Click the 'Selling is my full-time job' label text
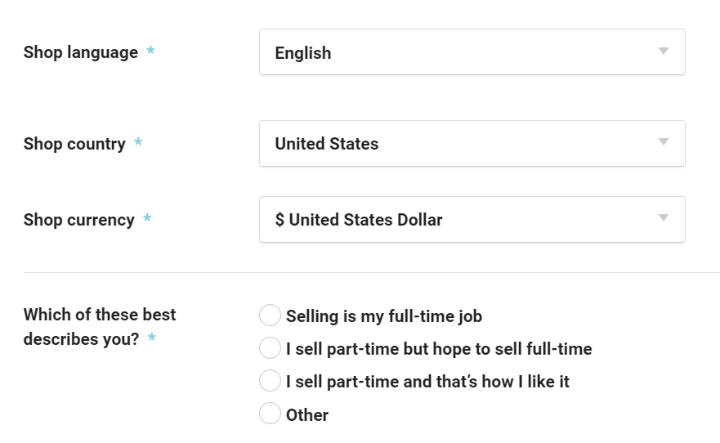Viewport: 720px width, 443px height. pos(384,316)
